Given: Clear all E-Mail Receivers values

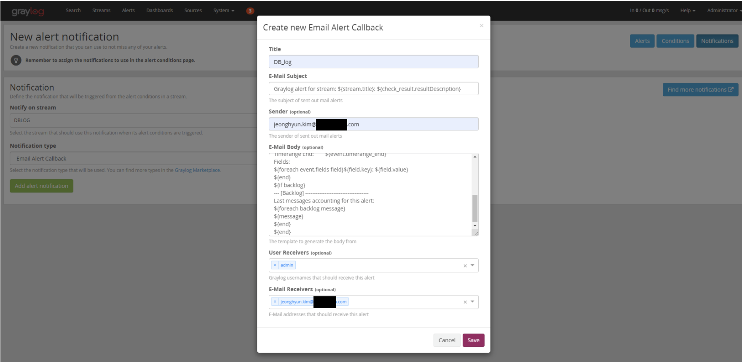Looking at the screenshot, I should coord(465,302).
